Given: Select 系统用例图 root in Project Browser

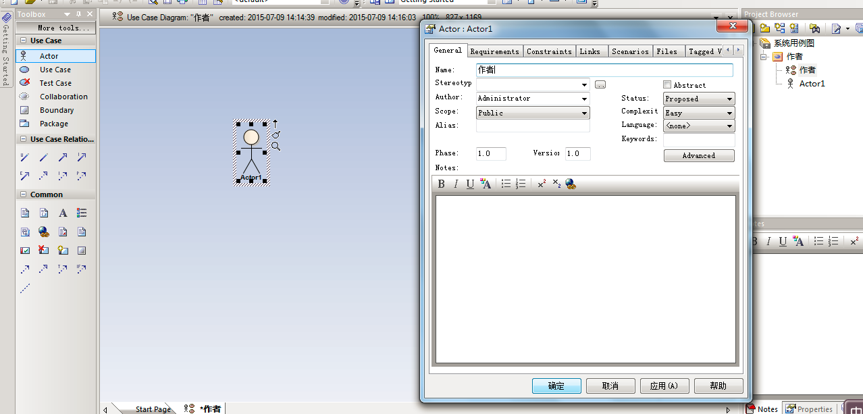Looking at the screenshot, I should click(794, 43).
